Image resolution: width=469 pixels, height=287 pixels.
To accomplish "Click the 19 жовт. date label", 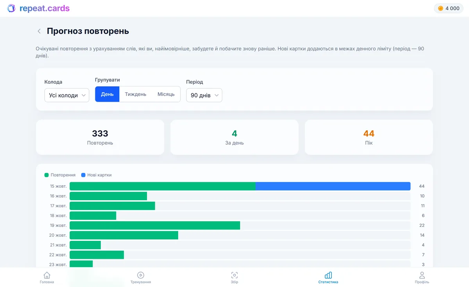I will coord(58,225).
